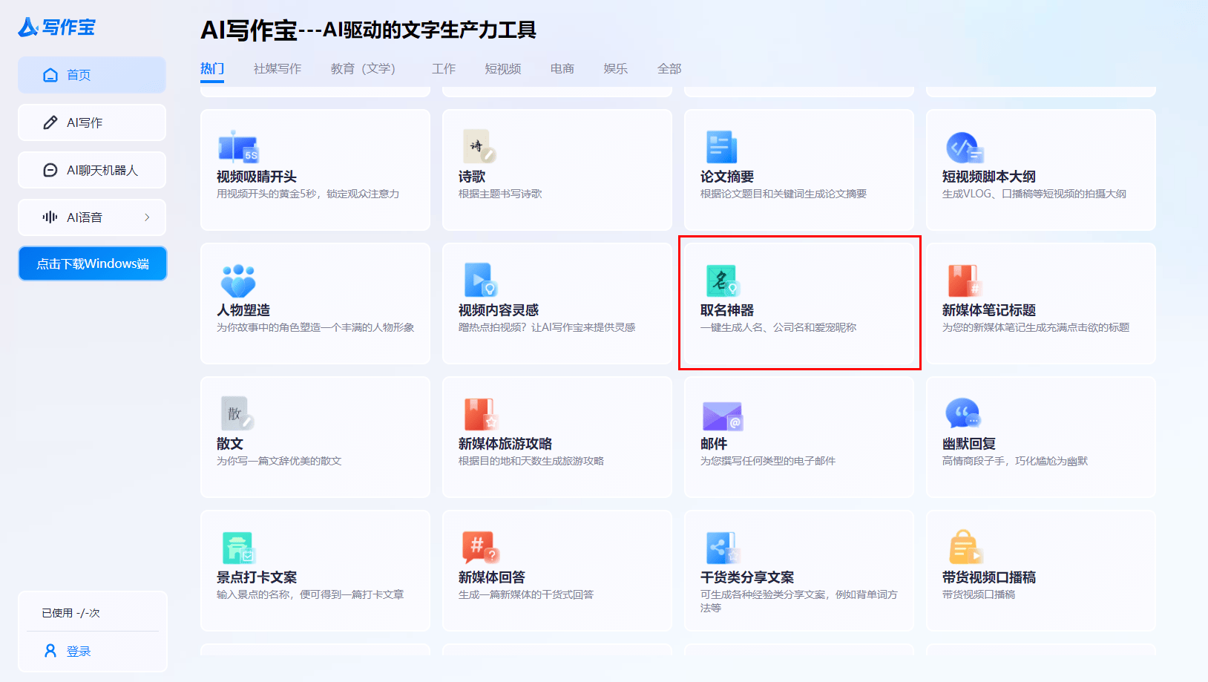
Task: Click the 新媒体回答 hashtag icon
Action: tap(479, 548)
